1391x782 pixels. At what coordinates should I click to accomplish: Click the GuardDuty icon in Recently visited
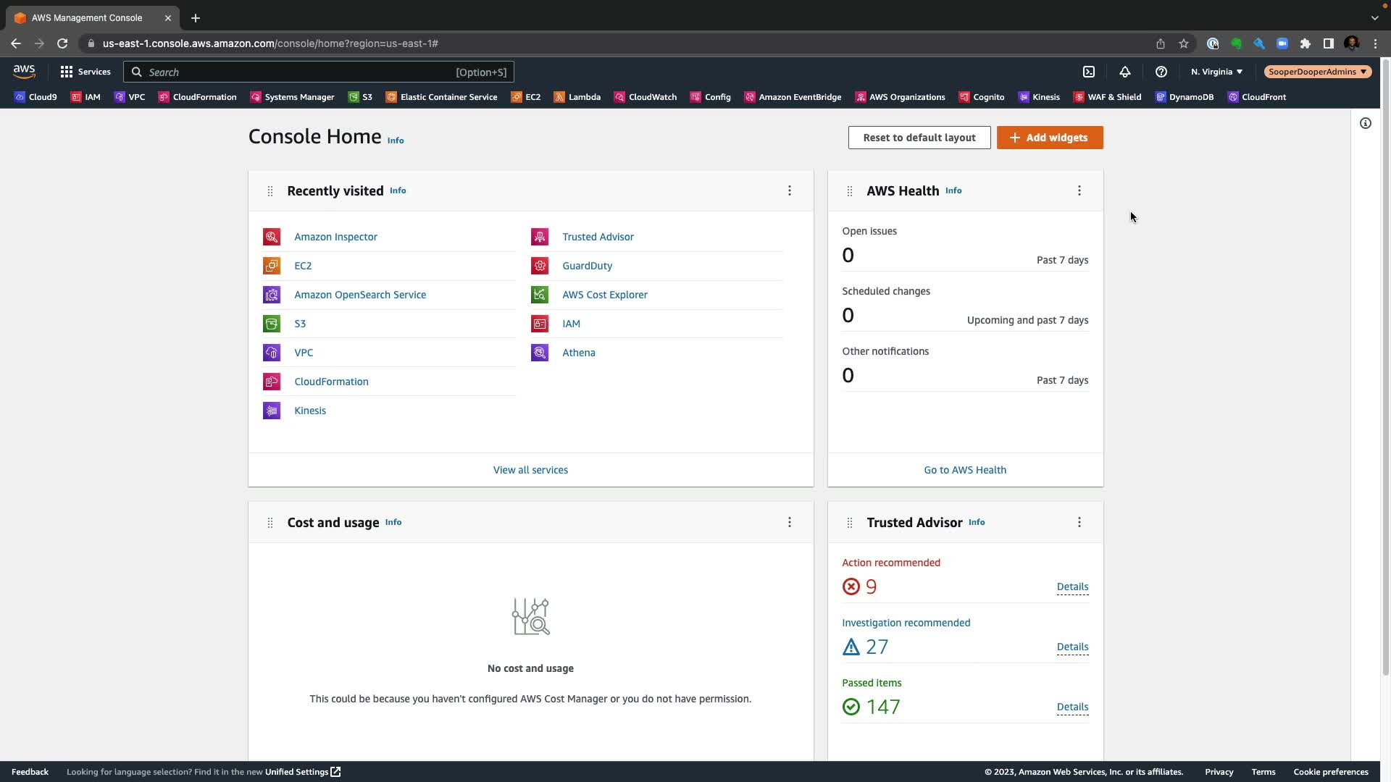click(540, 266)
